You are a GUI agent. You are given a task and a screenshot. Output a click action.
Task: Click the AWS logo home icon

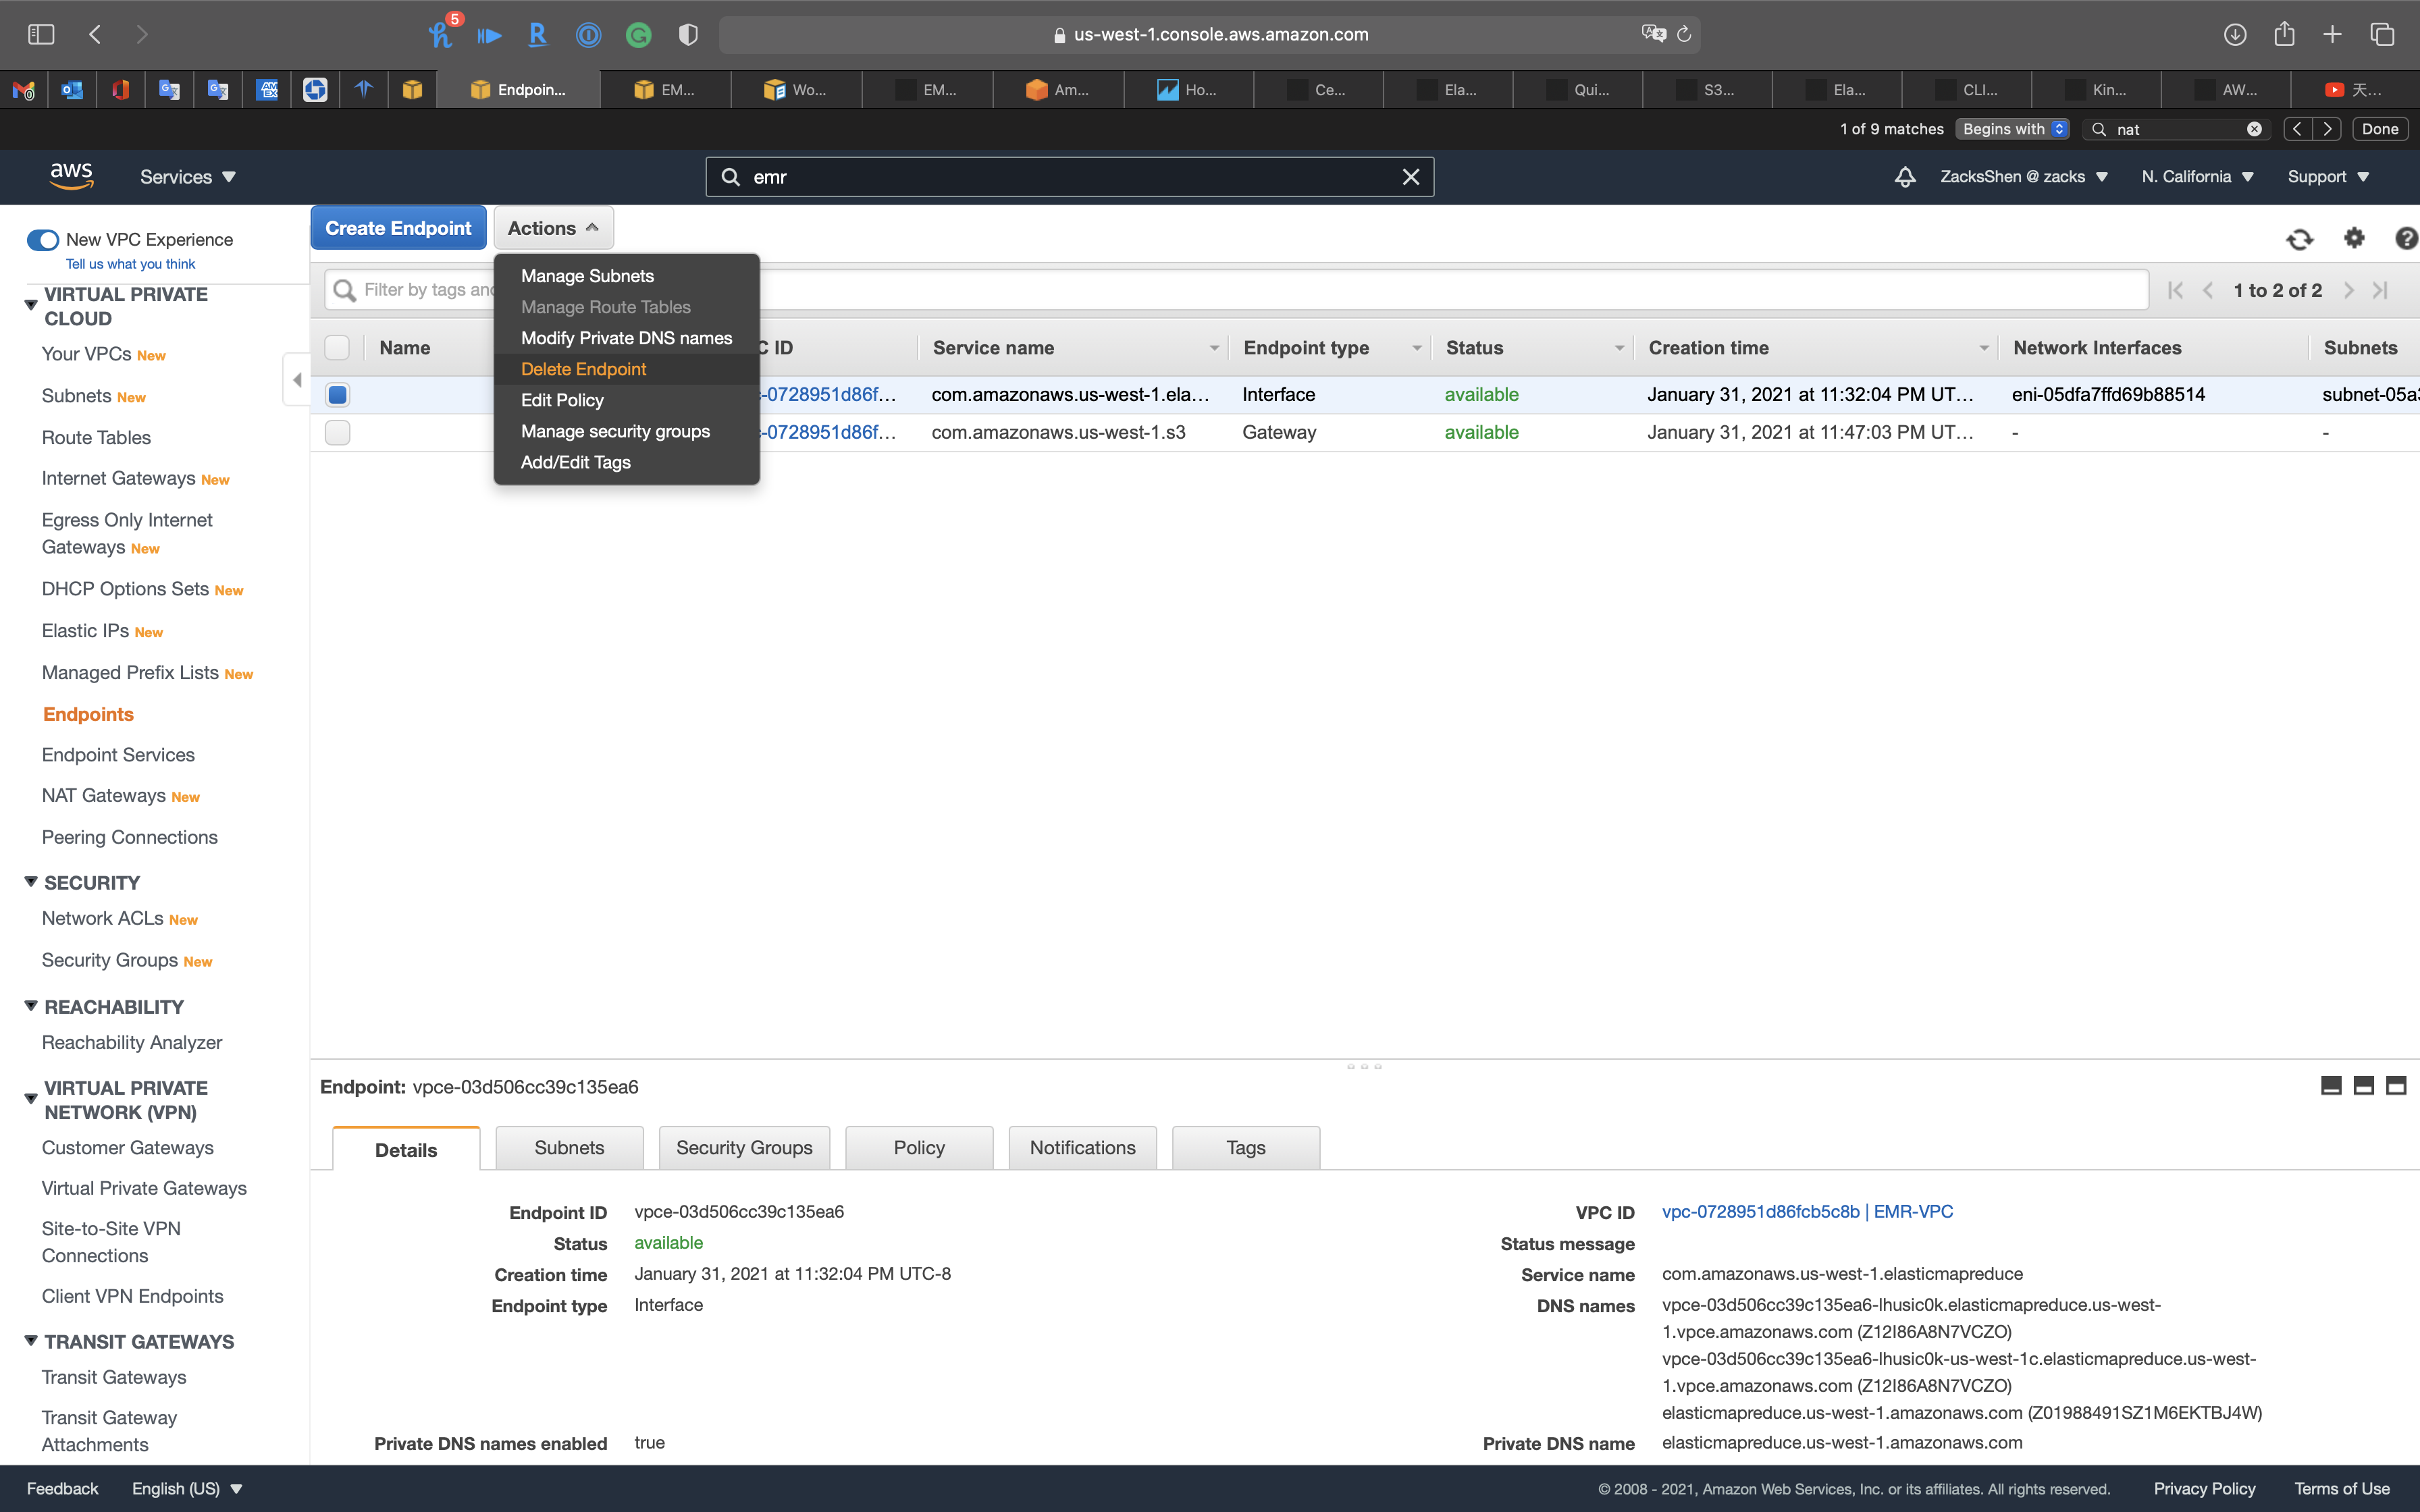pos(71,176)
